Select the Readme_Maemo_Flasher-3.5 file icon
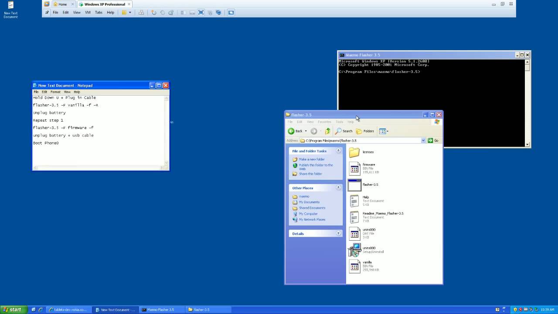Viewport: 558px width, 314px height. tap(354, 217)
